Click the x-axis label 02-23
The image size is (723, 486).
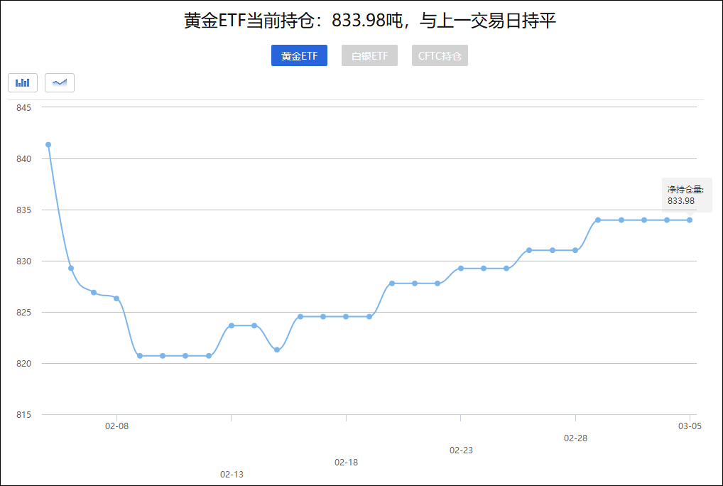[x=461, y=450]
